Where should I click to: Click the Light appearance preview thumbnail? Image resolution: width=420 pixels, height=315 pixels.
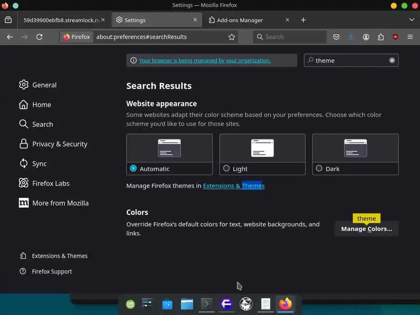(x=262, y=148)
